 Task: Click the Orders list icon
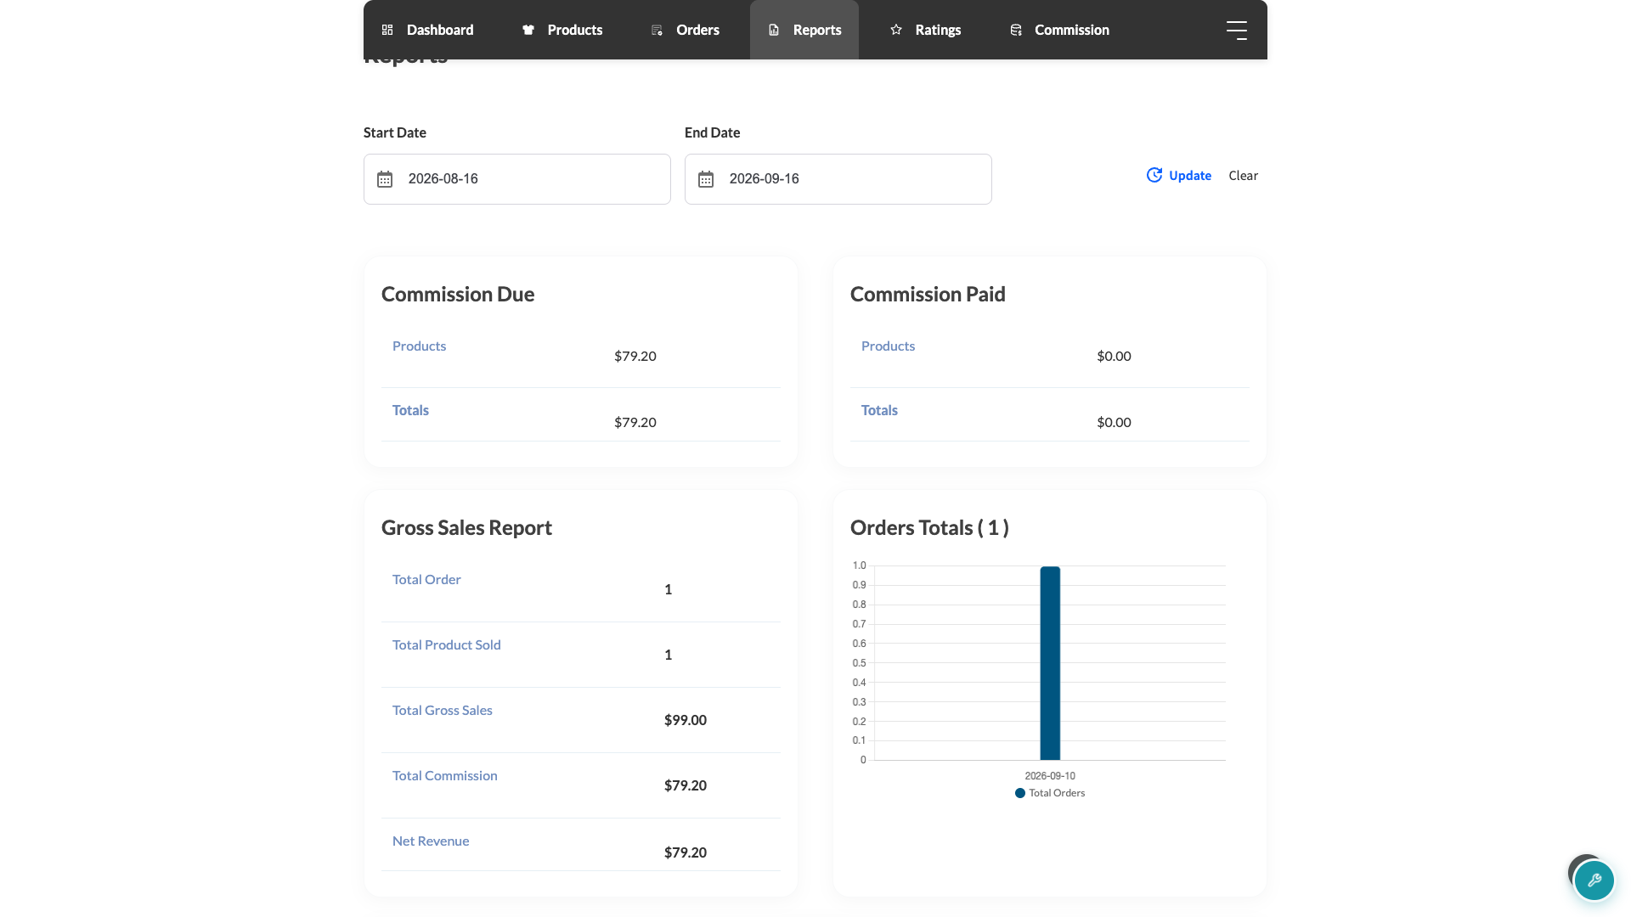pyautogui.click(x=657, y=30)
